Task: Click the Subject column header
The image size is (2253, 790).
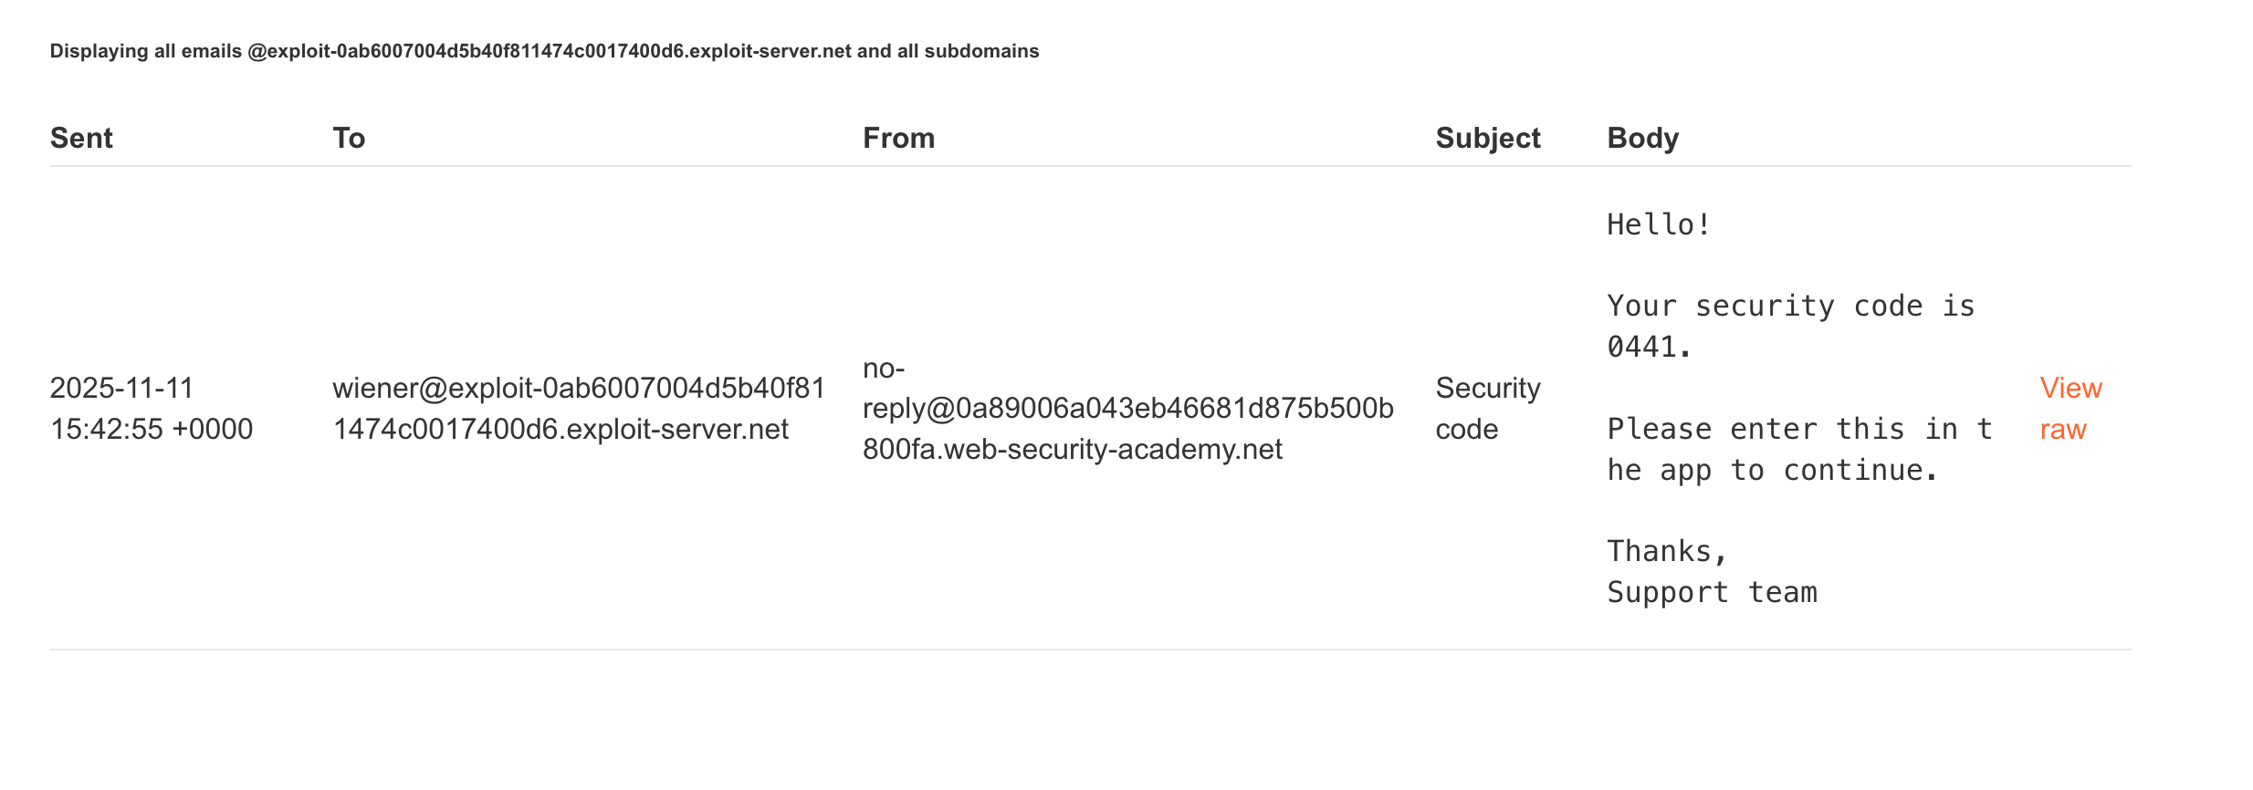Action: tap(1487, 138)
